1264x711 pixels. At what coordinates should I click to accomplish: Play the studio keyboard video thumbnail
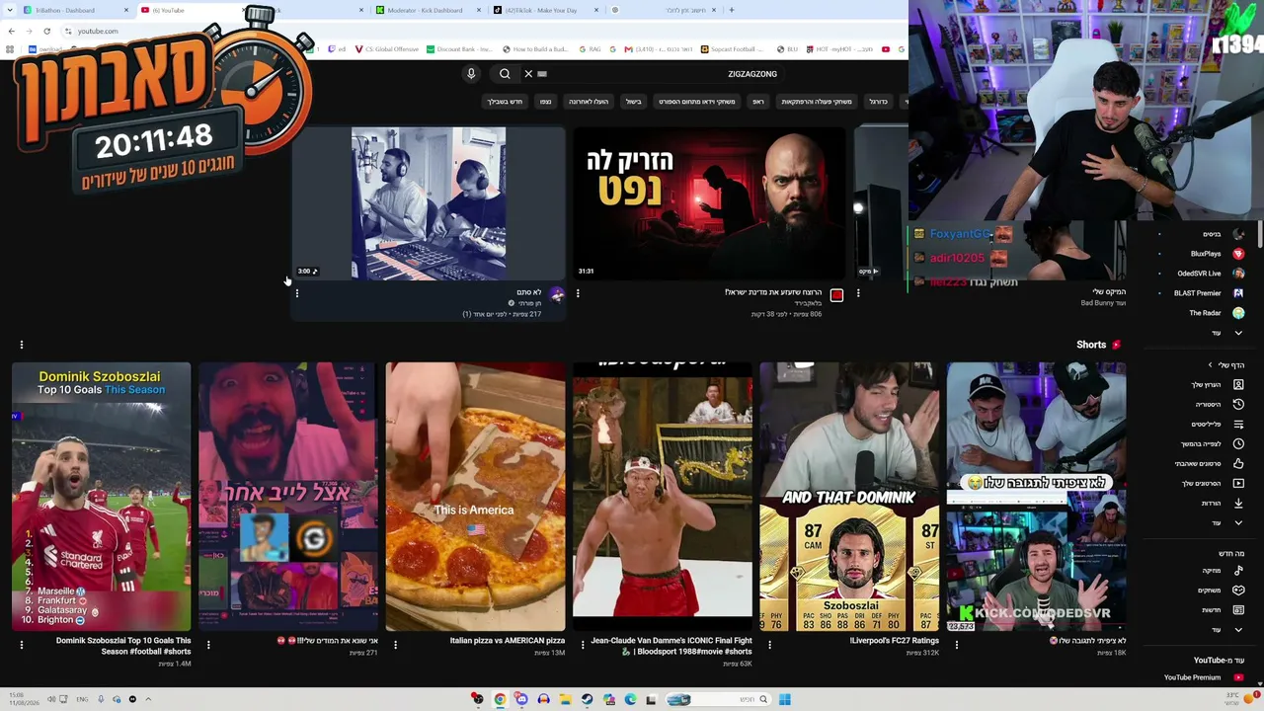429,203
